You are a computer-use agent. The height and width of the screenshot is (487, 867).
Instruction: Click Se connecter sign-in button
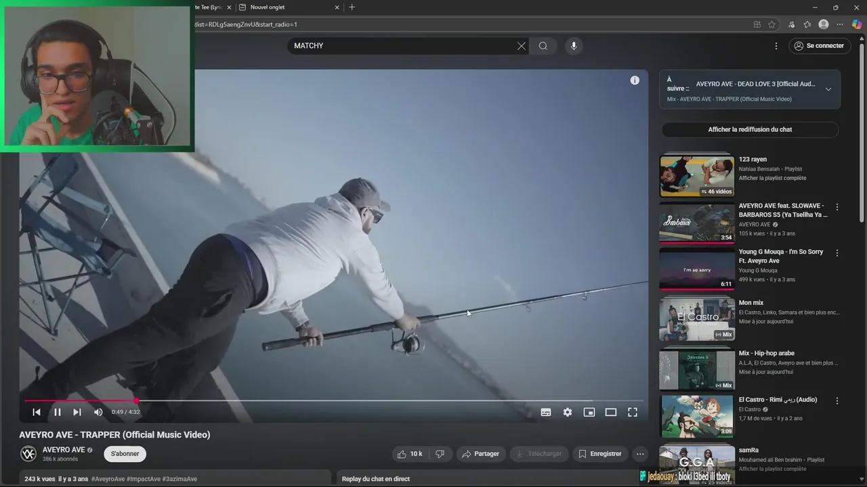click(x=820, y=46)
